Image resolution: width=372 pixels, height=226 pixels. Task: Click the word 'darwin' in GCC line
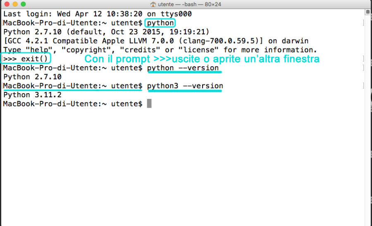click(x=295, y=41)
